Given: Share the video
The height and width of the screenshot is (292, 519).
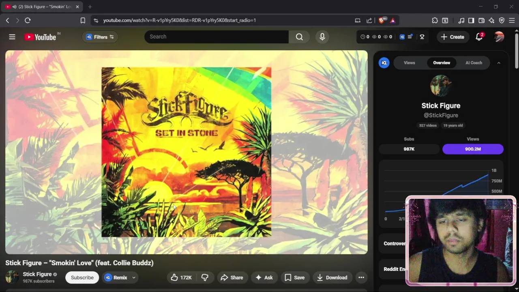Looking at the screenshot, I should point(232,277).
